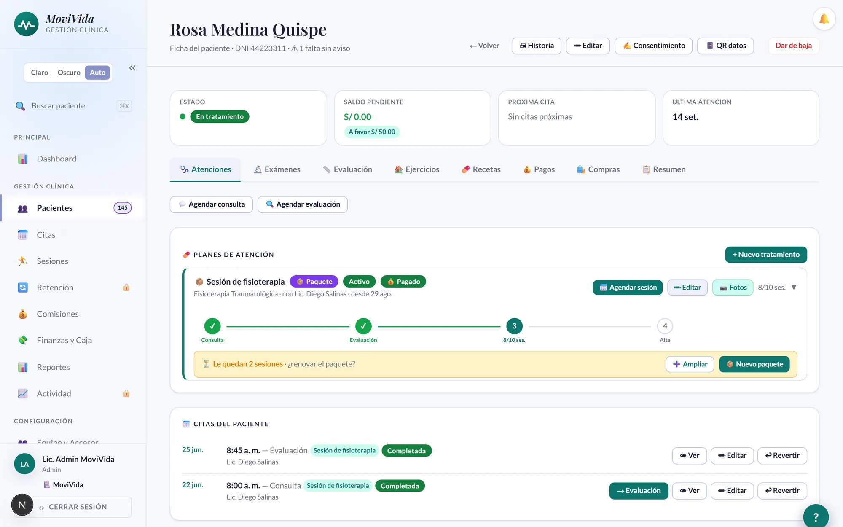Image resolution: width=843 pixels, height=527 pixels.
Task: Open the Ejercicios tab
Action: 416,169
